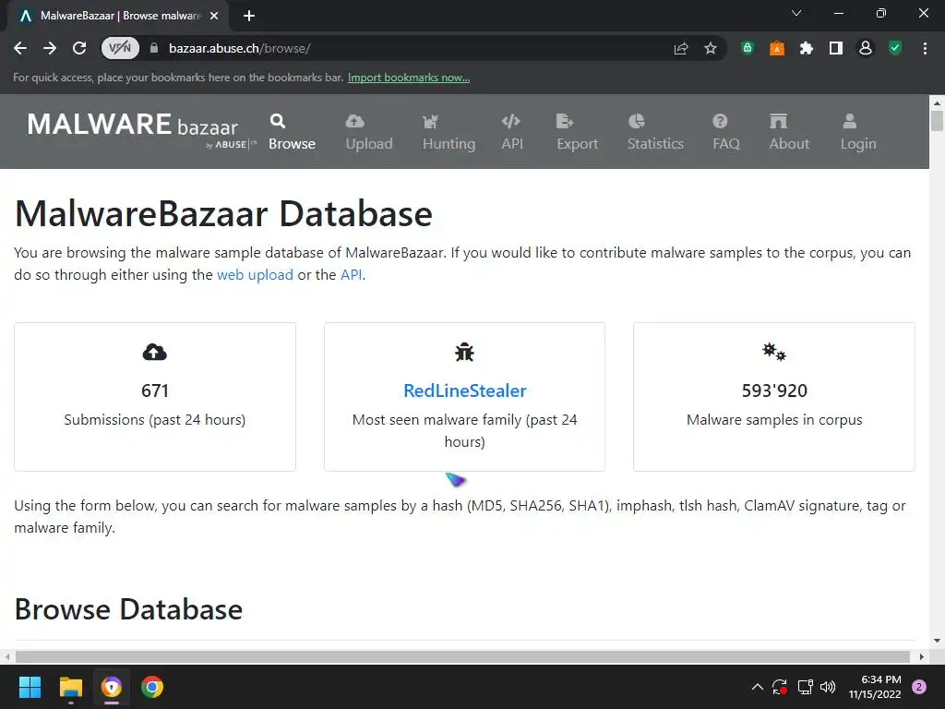Click the Upload cloud icon in navbar
Image resolution: width=945 pixels, height=709 pixels.
tap(355, 121)
